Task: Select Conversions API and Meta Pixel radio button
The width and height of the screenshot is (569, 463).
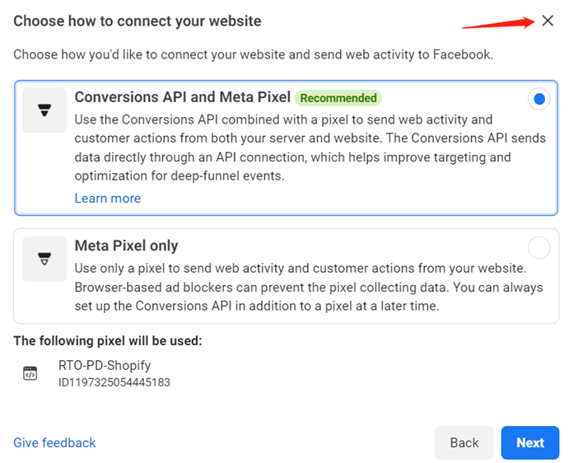Action: 539,99
